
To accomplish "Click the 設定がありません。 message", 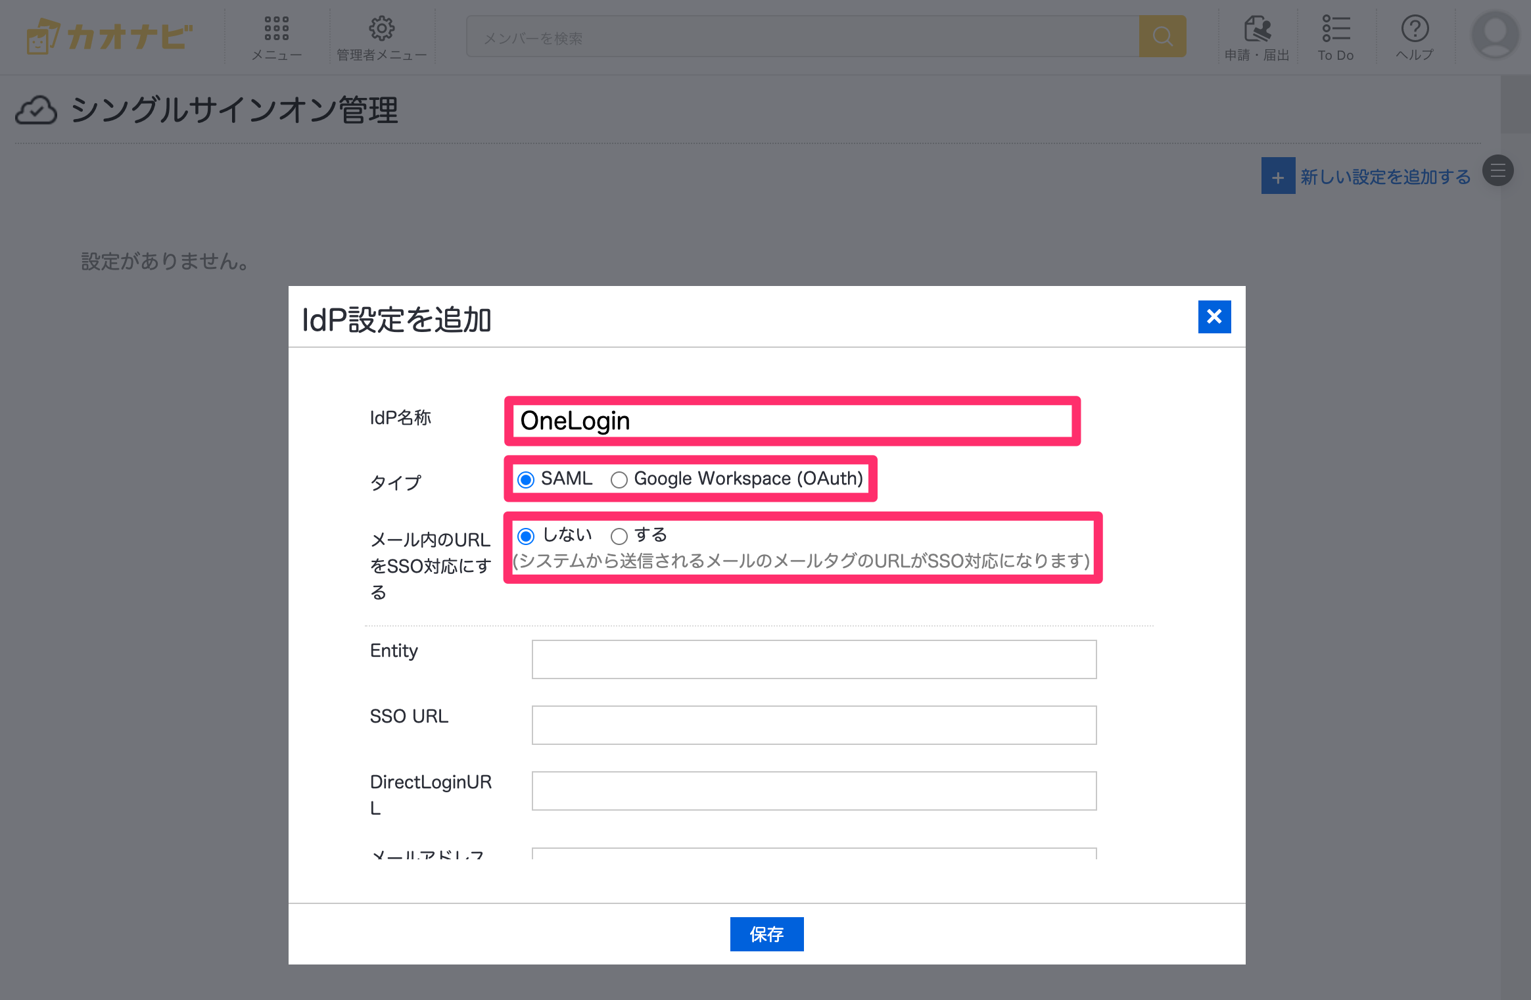I will coord(166,261).
